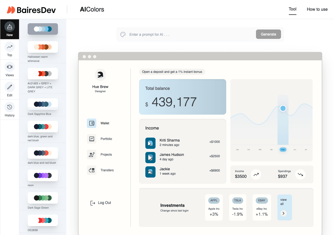Click the Apple Inc +3% value
The width and height of the screenshot is (334, 235).
[x=214, y=214]
